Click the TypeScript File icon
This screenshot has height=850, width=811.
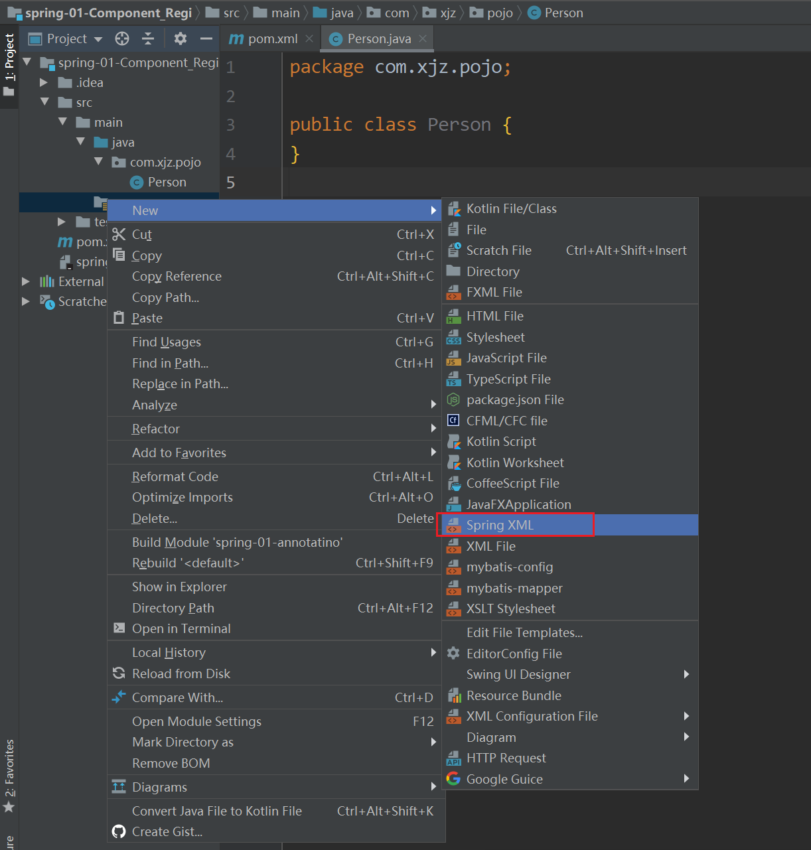tap(454, 379)
